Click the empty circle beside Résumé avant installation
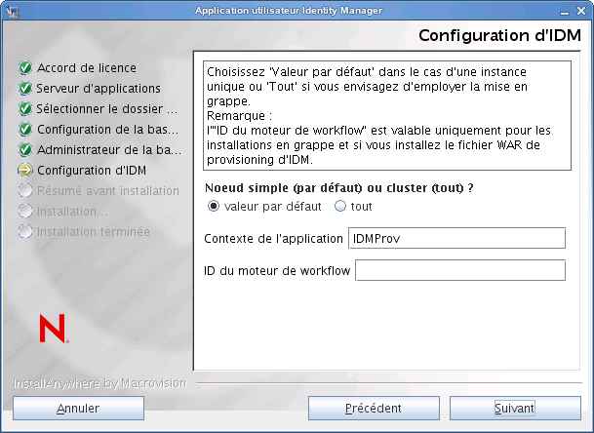The width and height of the screenshot is (594, 433). pos(25,190)
